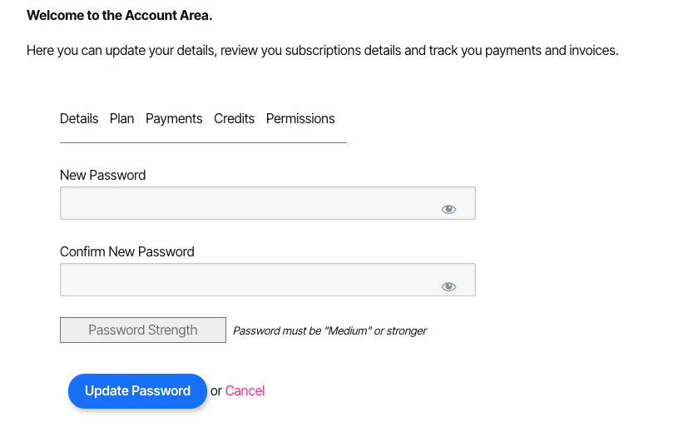Screen dimensions: 683x442
Task: Click the "Welcome to the Account Area" heading
Action: point(119,15)
